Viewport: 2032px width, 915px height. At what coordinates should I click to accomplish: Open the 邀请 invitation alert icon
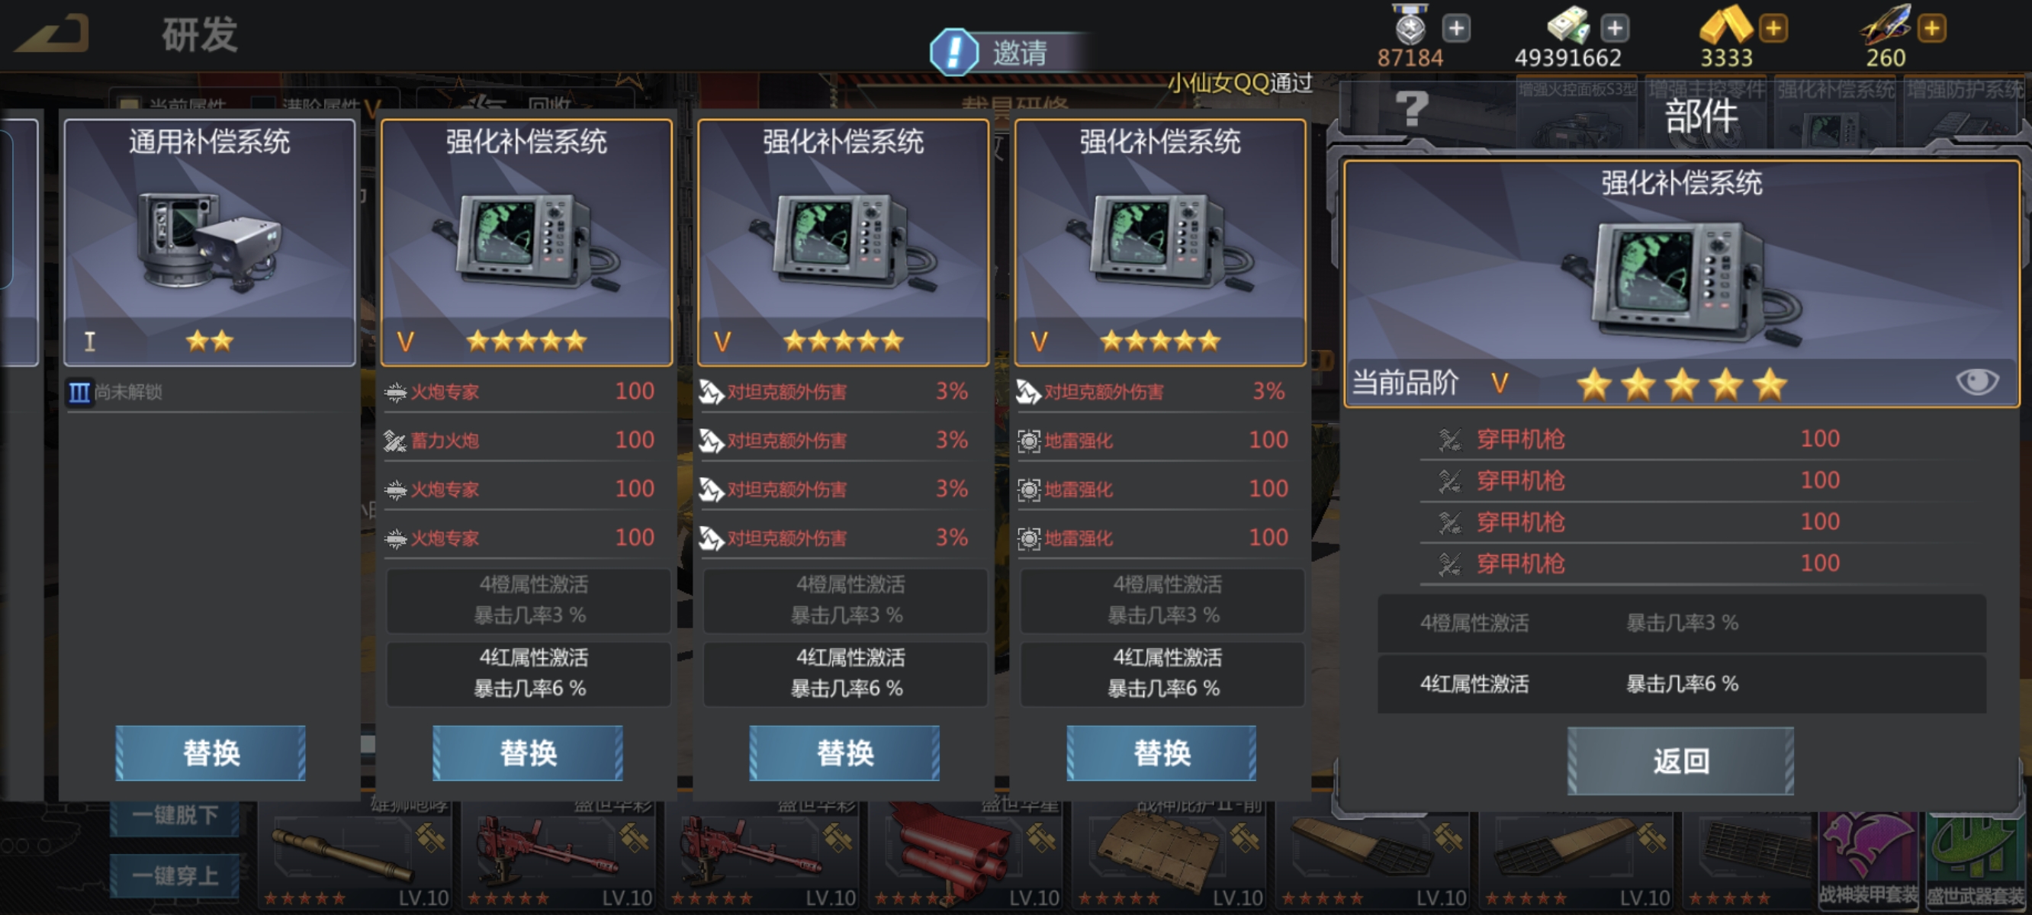[954, 52]
